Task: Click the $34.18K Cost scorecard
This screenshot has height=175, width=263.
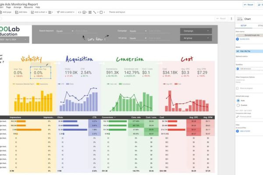Action: point(170,73)
